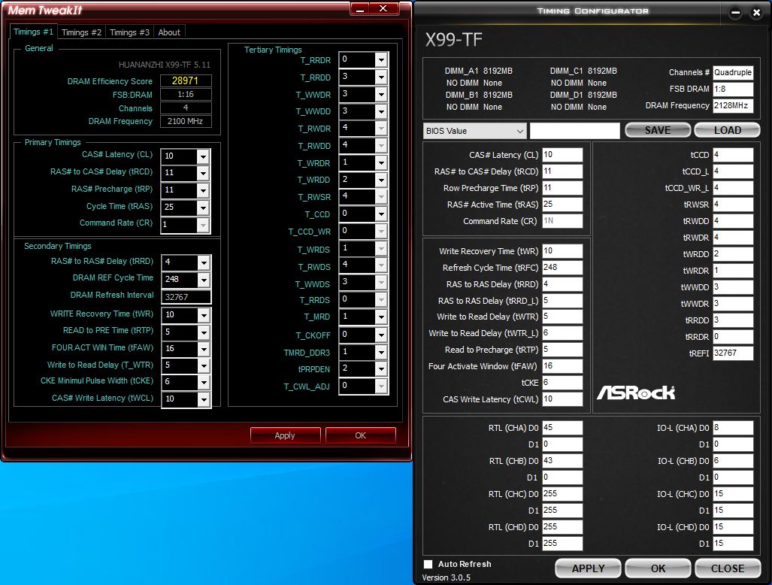Click the Version 3.0.5 text
This screenshot has height=585, width=772.
446,577
